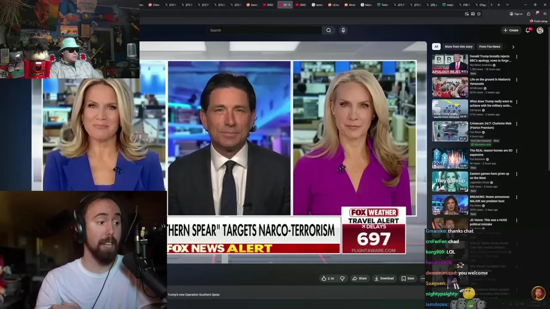The image size is (550, 309).
Task: Open the YouTube notifications bell
Action: point(528,30)
